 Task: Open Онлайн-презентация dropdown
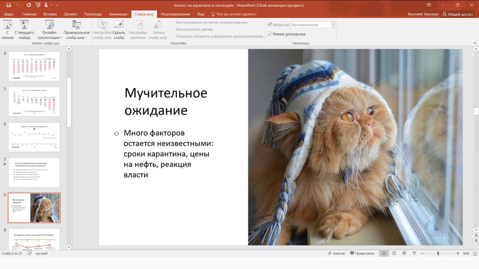click(50, 30)
